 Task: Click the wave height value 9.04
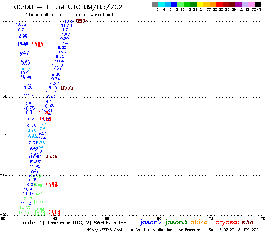42,138
